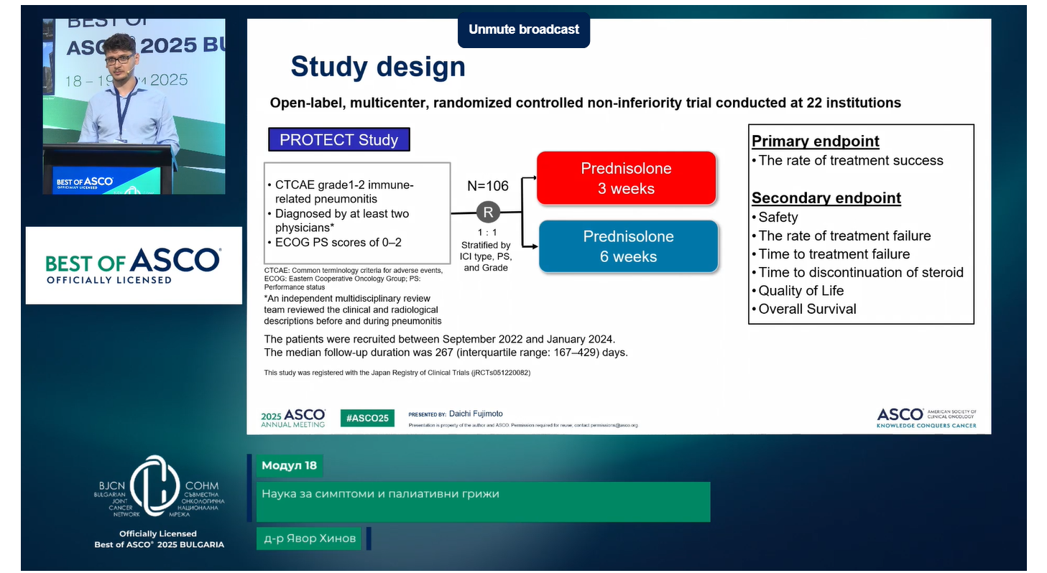The width and height of the screenshot is (1047, 573).
Task: Click the PROTECT Study blue label
Action: point(338,139)
